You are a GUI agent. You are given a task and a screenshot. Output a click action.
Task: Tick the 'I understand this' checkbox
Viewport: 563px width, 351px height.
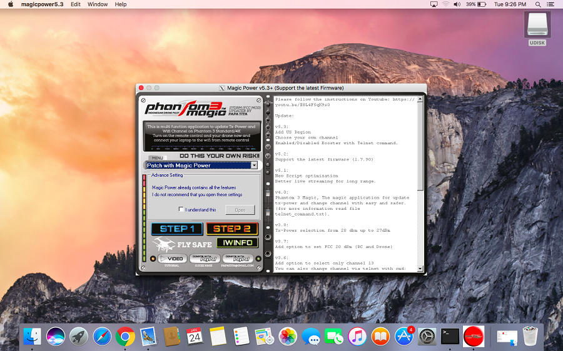click(181, 209)
